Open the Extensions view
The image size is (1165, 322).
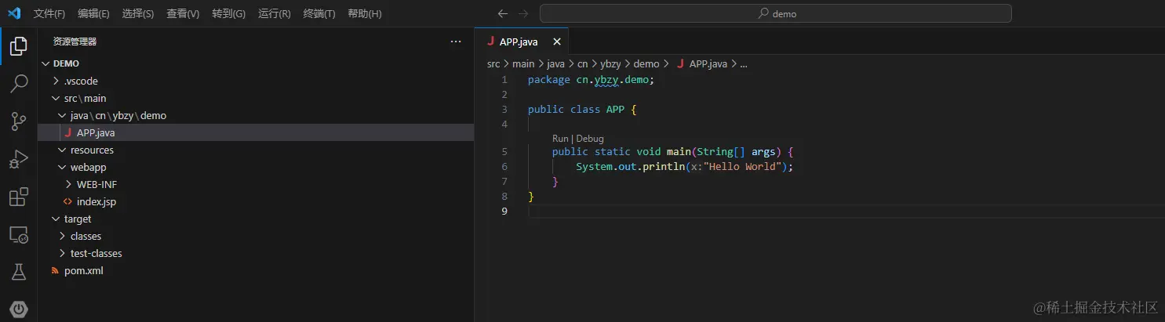tap(19, 197)
